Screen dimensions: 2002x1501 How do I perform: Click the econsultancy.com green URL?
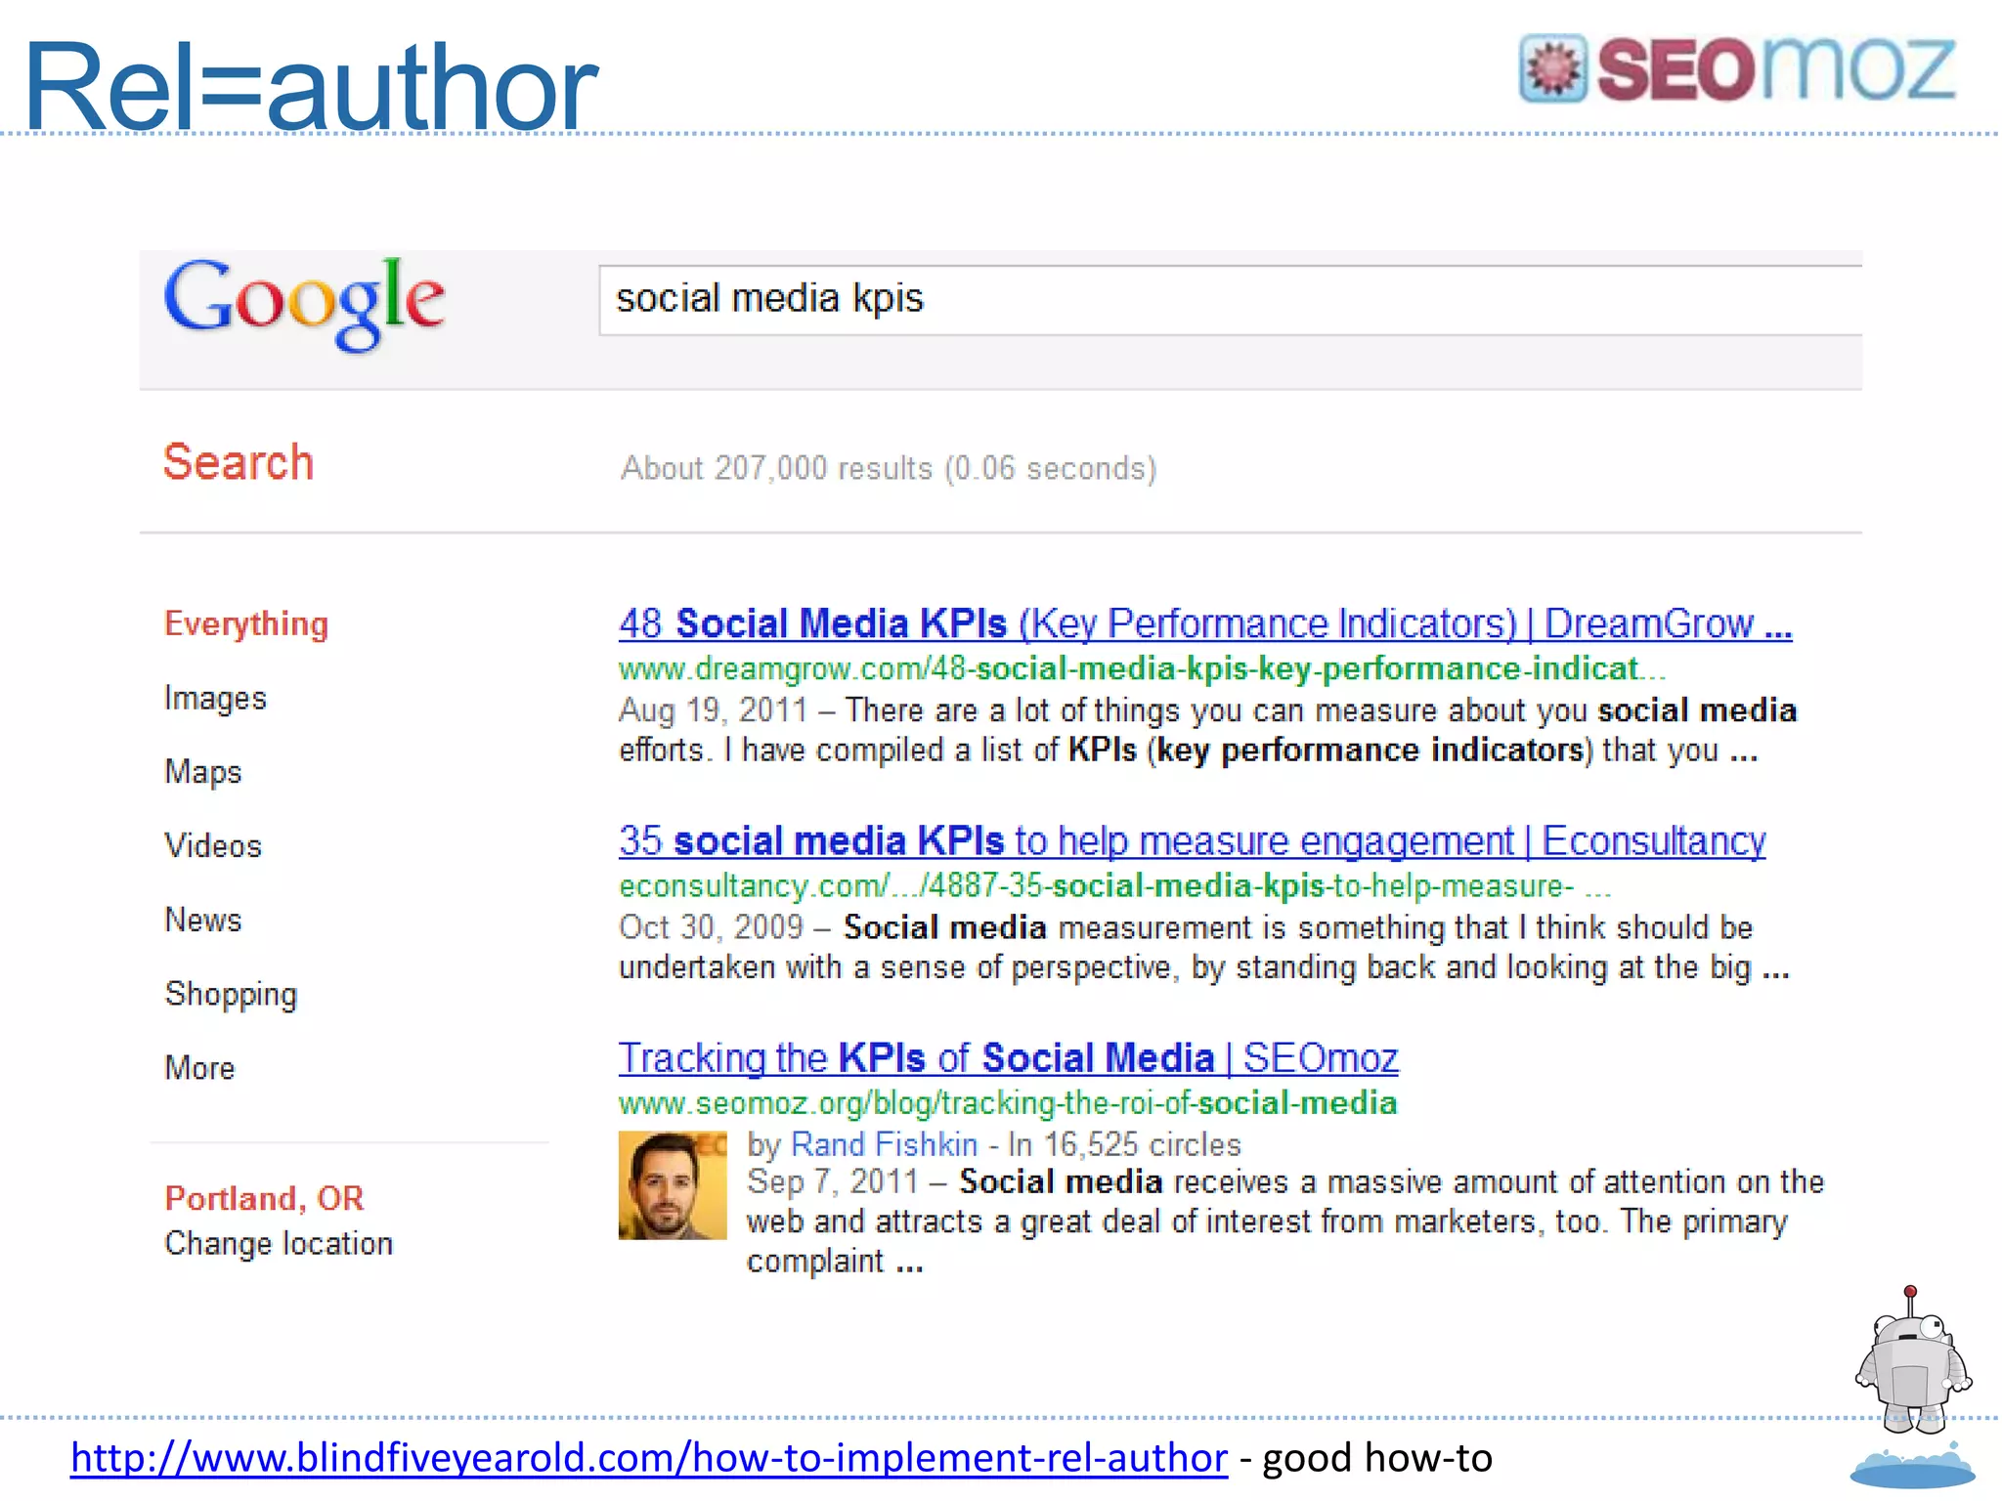pos(1114,886)
